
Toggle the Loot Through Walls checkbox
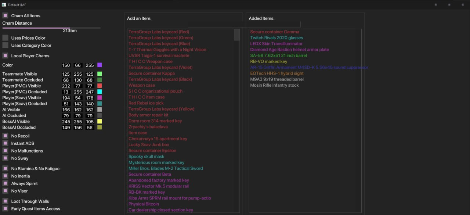click(6, 201)
